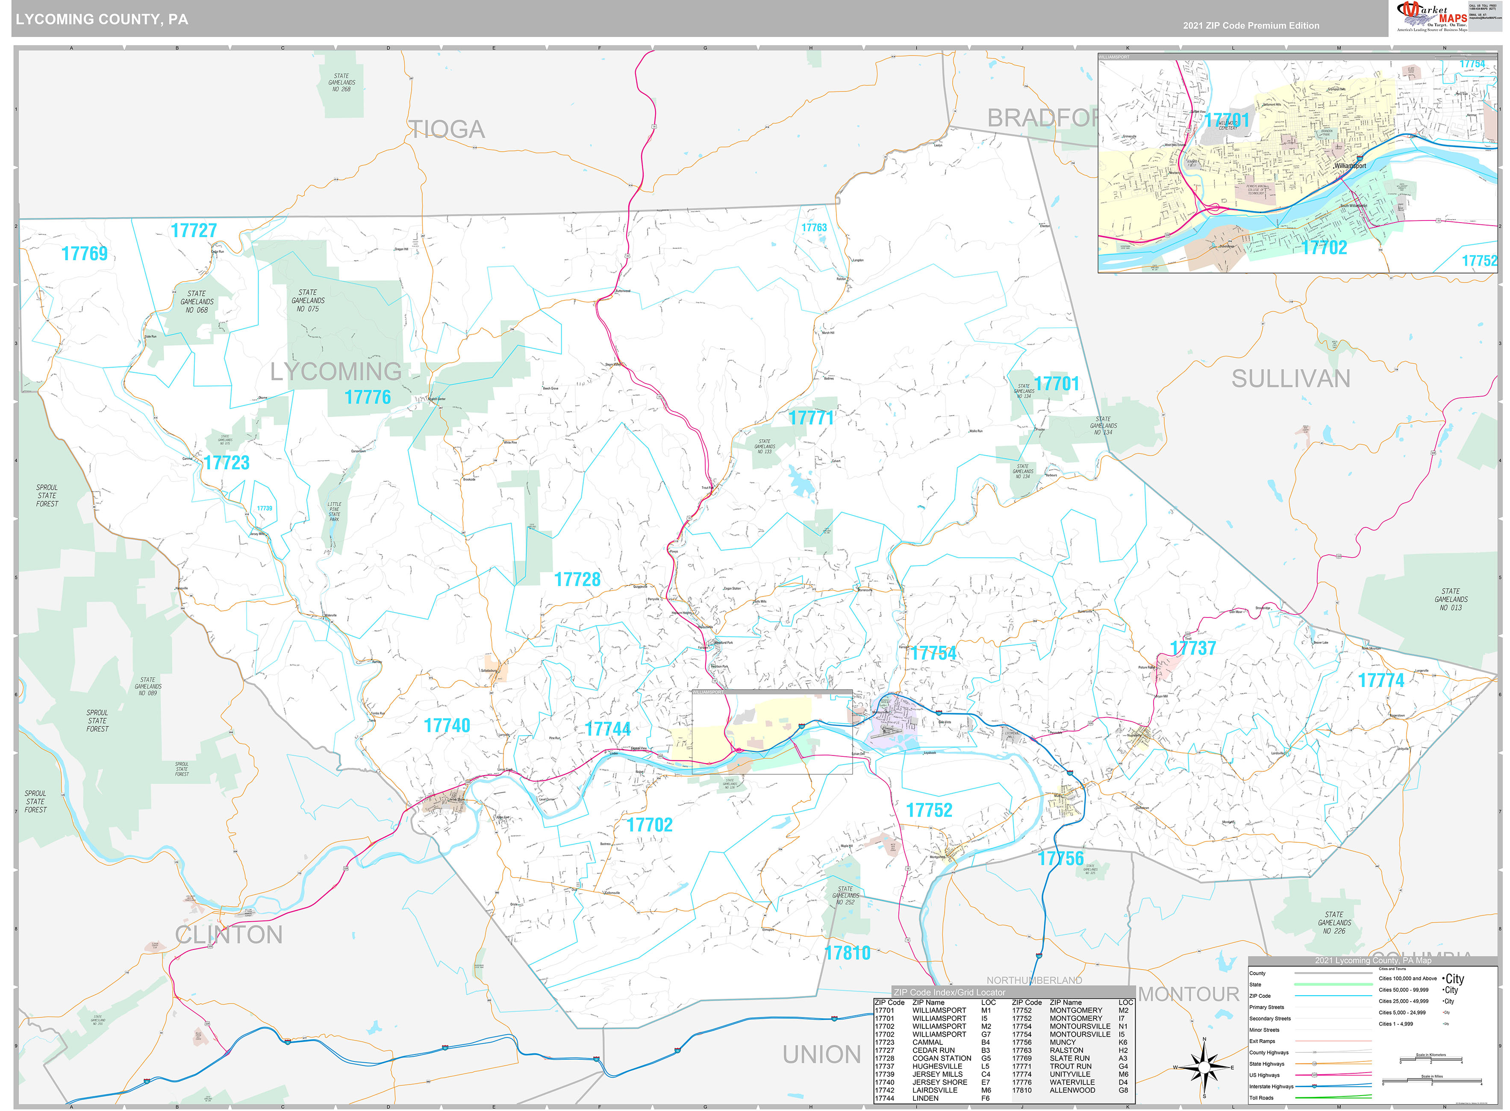Screen dimensions: 1510x1111
Task: Click the MarketMAPS logo in the header
Action: click(1431, 17)
